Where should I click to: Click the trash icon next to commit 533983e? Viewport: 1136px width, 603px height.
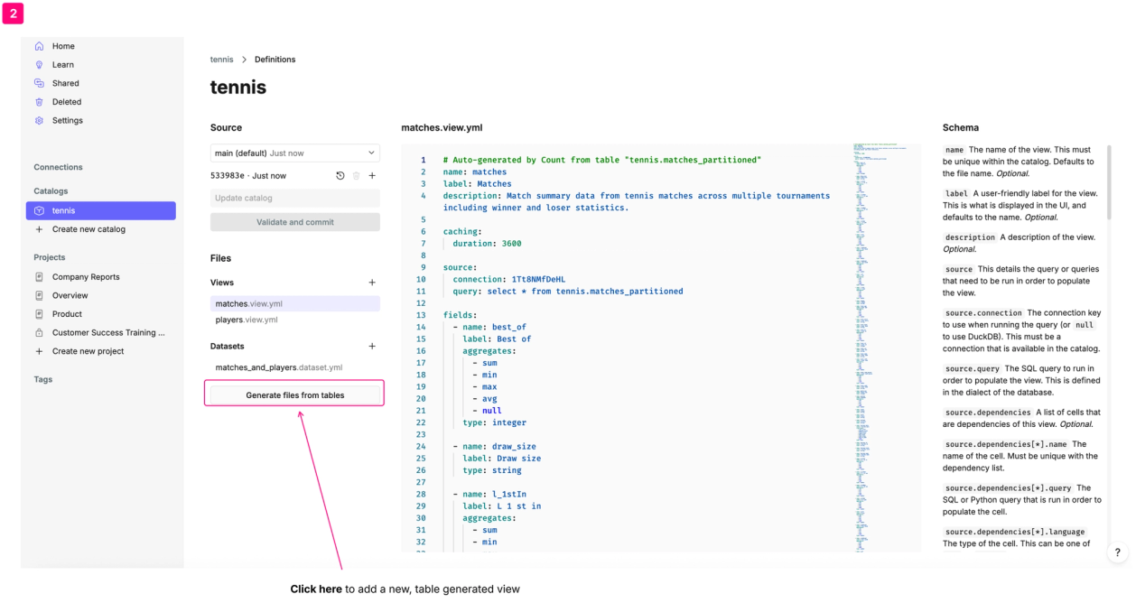(x=356, y=176)
